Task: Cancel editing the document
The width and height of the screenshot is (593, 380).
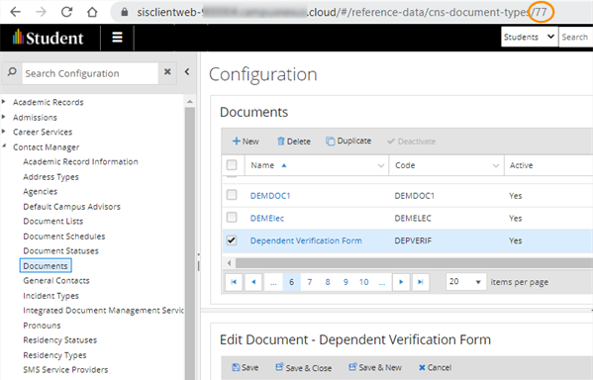Action: click(x=435, y=367)
